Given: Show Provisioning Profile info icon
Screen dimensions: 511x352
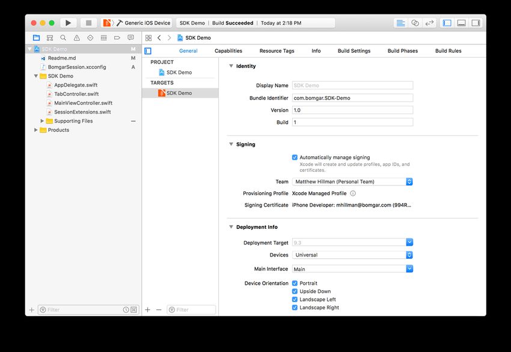Looking at the screenshot, I should click(353, 193).
